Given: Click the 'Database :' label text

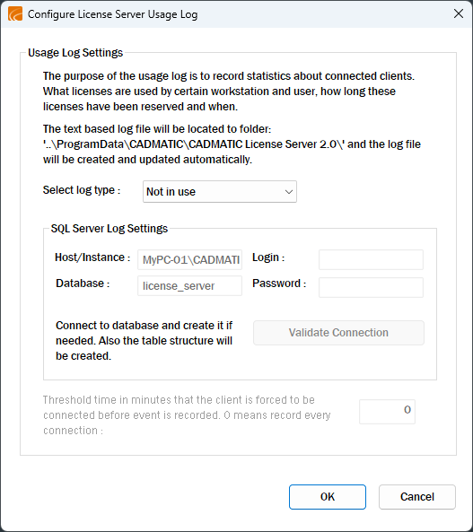Looking at the screenshot, I should tap(83, 283).
